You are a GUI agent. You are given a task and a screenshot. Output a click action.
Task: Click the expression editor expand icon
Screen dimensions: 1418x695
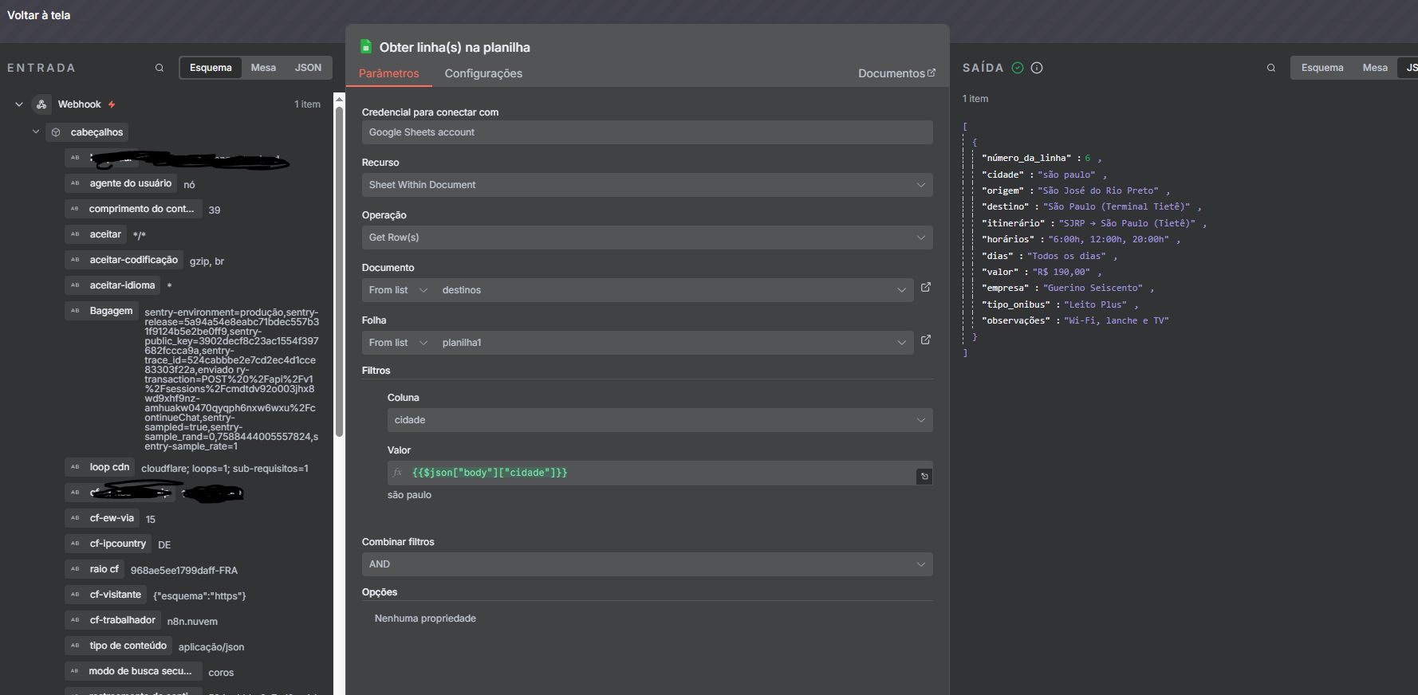click(x=924, y=477)
